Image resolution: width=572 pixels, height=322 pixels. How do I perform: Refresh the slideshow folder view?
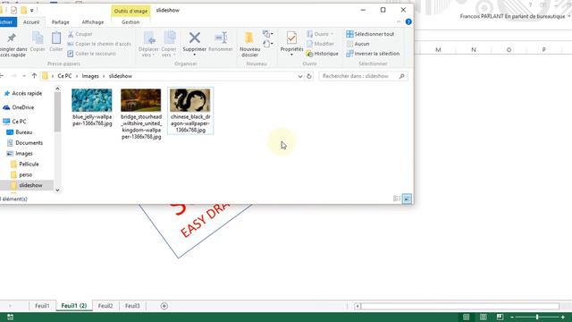[309, 76]
